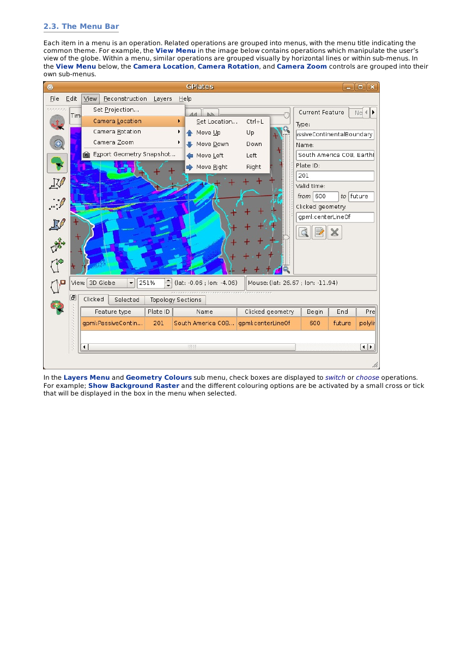Open Query Feature magnifier button in Current Feature
Image resolution: width=473 pixels, height=669 pixels.
[304, 233]
